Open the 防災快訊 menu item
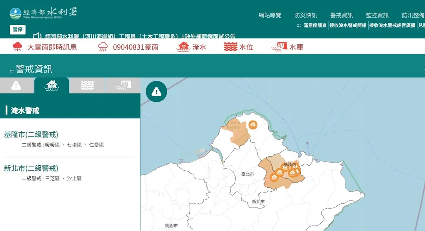 305,15
